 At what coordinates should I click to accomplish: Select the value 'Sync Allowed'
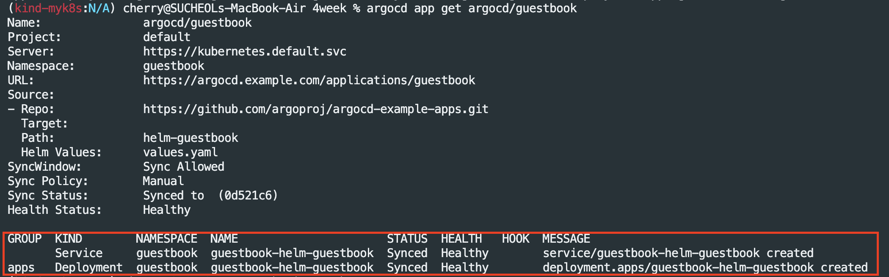click(x=184, y=167)
